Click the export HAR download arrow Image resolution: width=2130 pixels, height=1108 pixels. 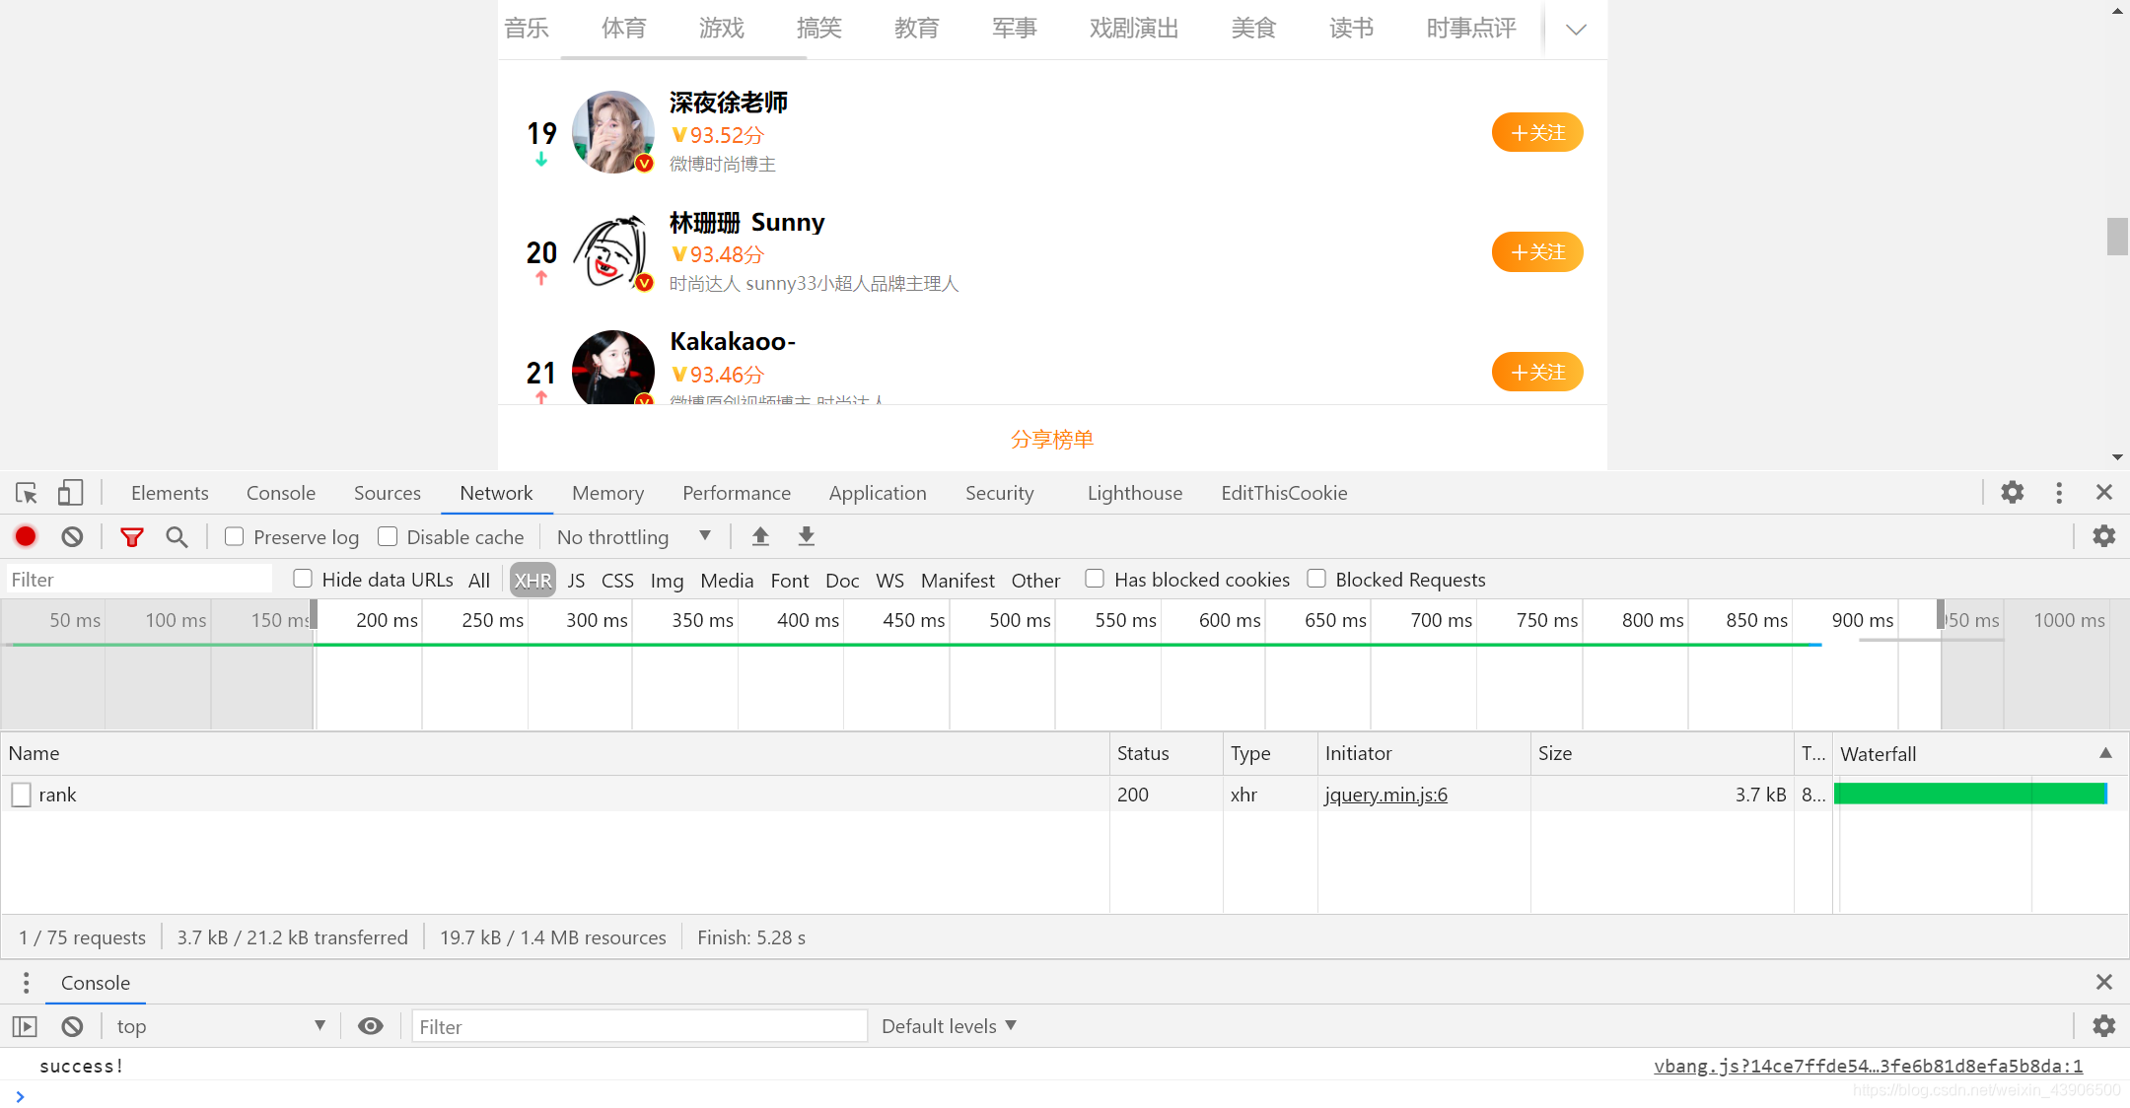806,536
